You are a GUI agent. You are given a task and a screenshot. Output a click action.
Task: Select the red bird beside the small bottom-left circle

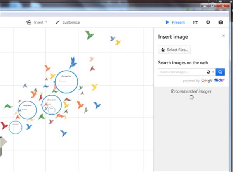[4, 126]
